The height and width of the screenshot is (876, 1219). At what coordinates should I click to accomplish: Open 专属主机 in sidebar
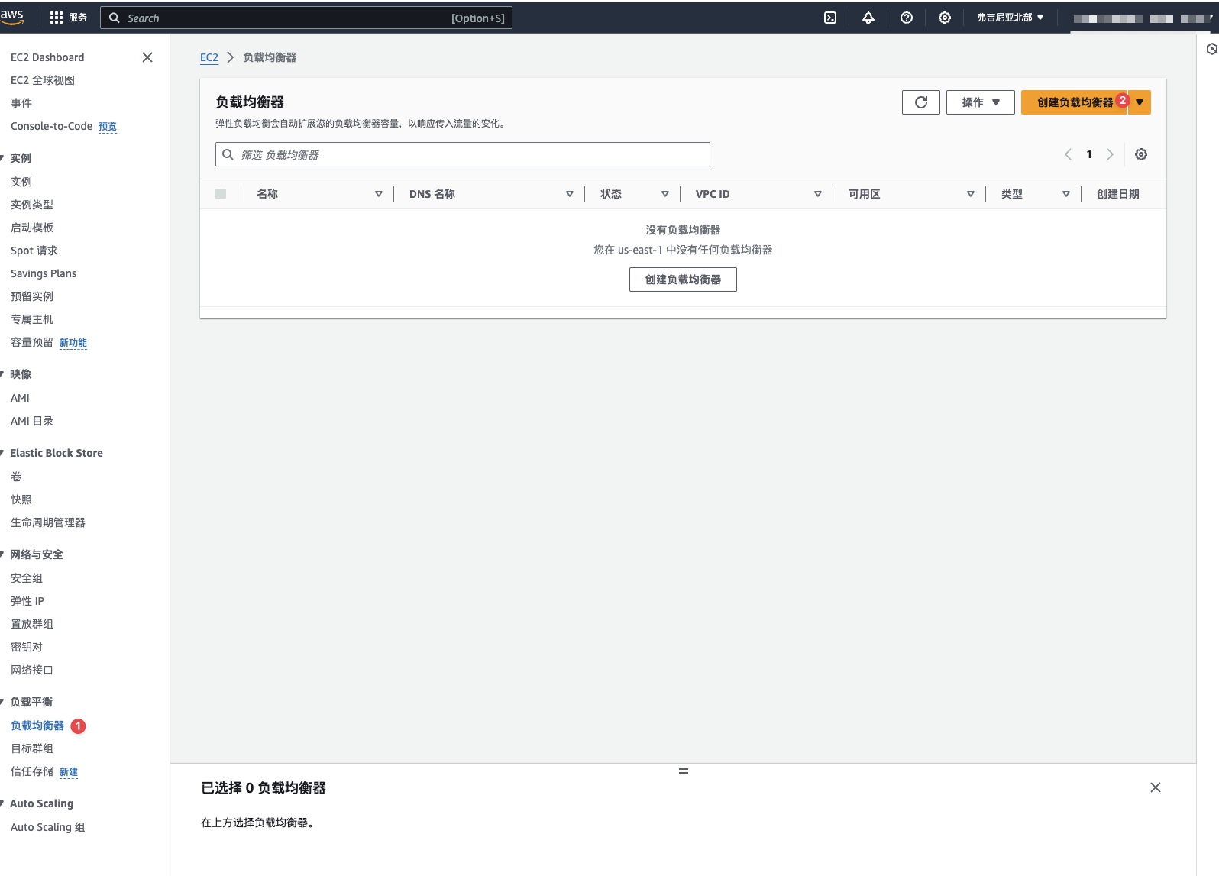pos(32,319)
